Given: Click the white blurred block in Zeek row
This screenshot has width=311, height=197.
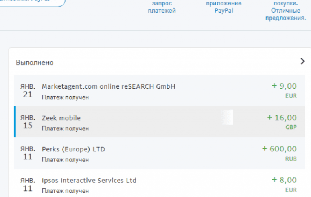Looking at the screenshot, I should [227, 118].
